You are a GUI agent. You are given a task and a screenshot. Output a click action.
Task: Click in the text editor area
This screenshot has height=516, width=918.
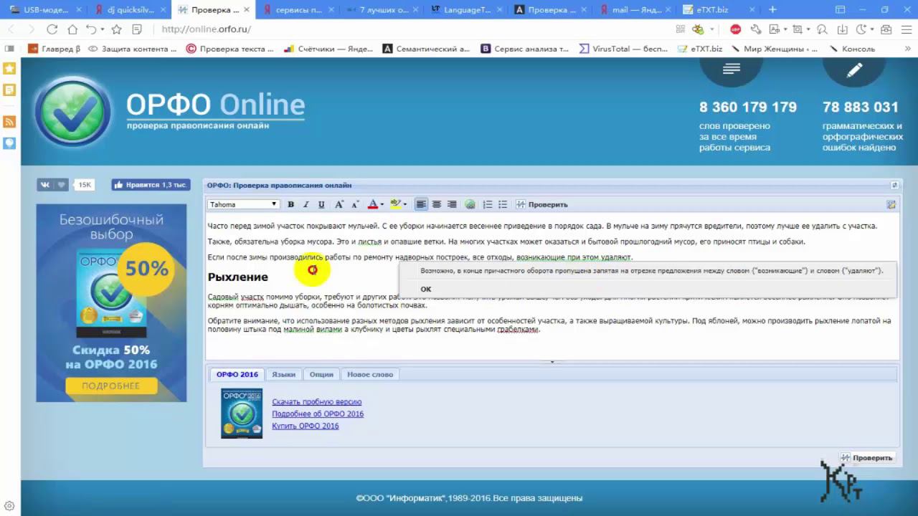552,287
